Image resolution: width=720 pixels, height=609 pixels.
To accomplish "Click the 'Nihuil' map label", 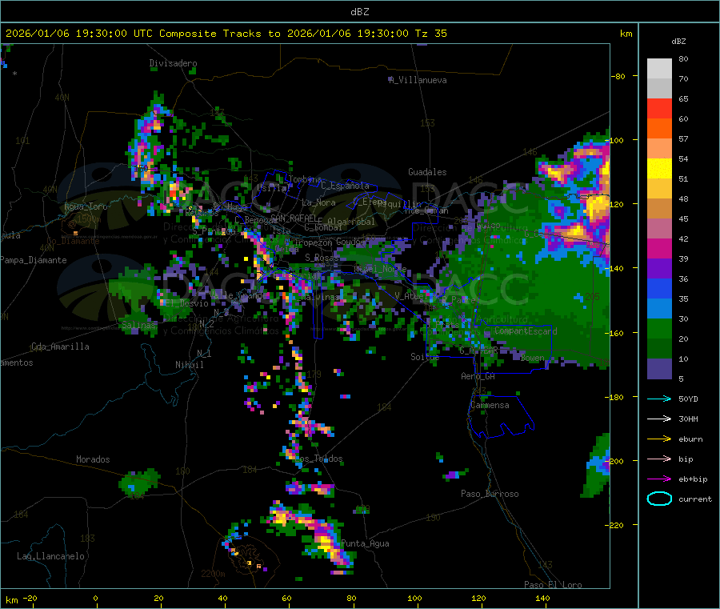I will click(190, 365).
